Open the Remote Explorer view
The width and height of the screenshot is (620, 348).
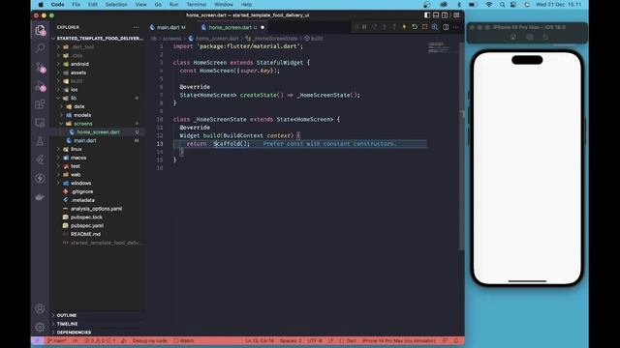click(x=40, y=123)
